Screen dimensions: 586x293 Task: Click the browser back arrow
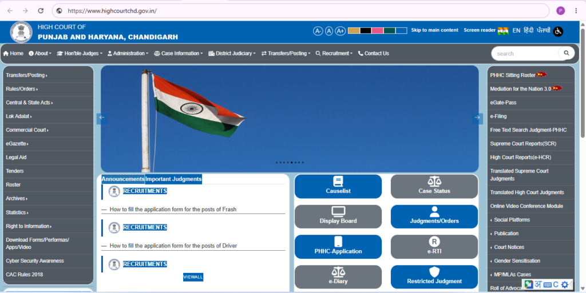click(10, 11)
